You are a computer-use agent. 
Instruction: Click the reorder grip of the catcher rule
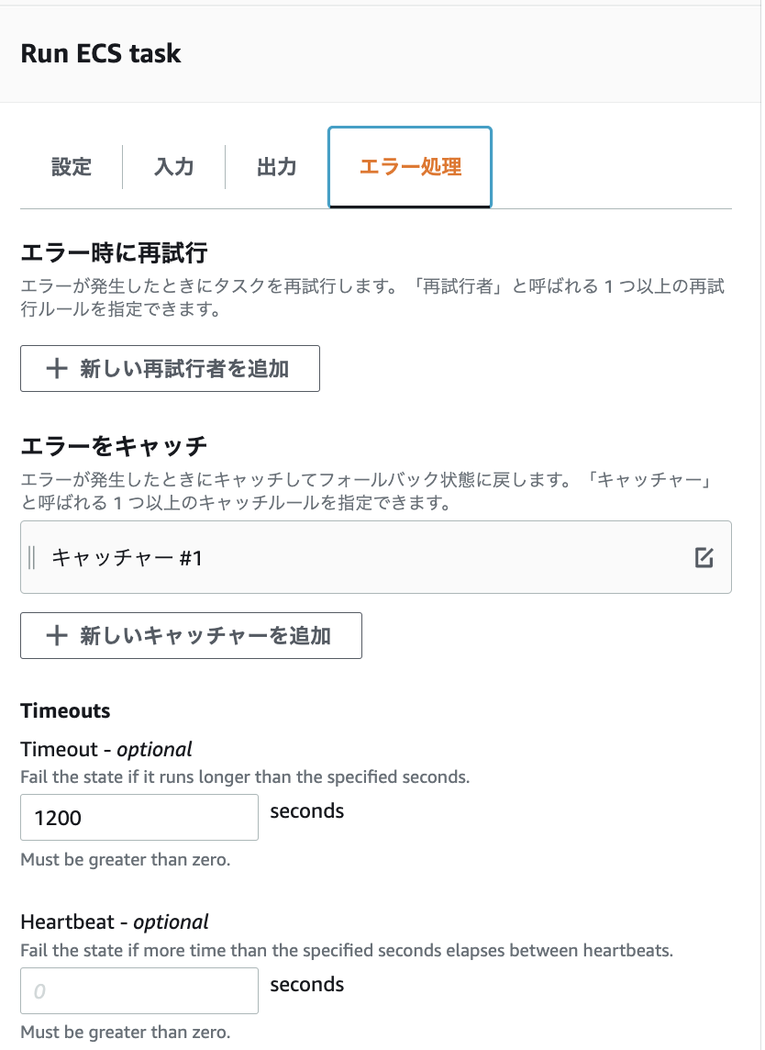[x=32, y=556]
